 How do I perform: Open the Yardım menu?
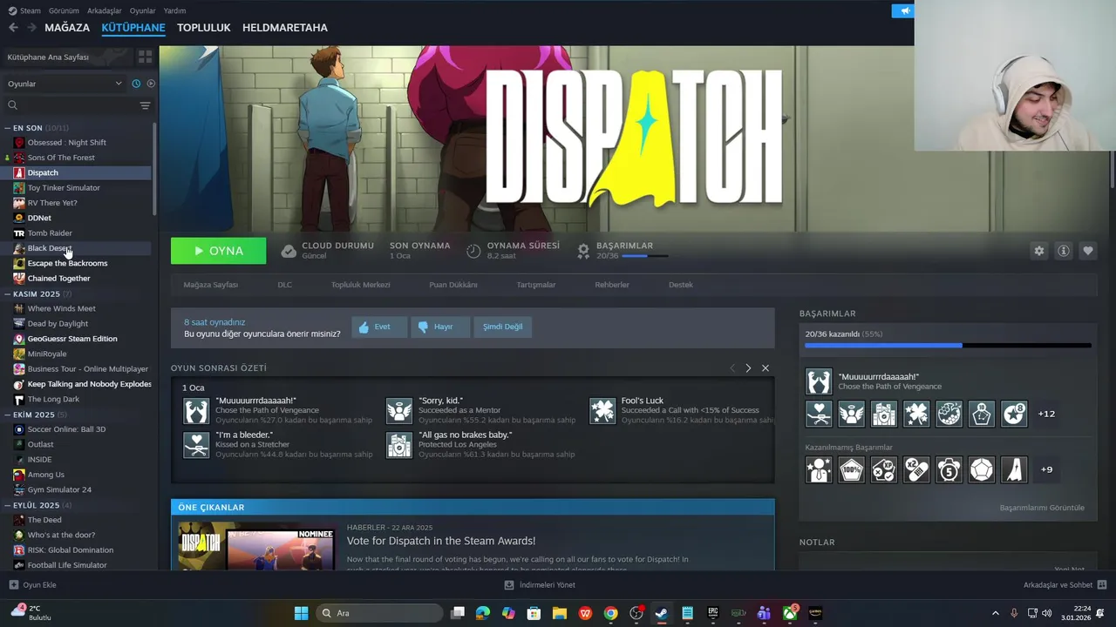point(174,10)
